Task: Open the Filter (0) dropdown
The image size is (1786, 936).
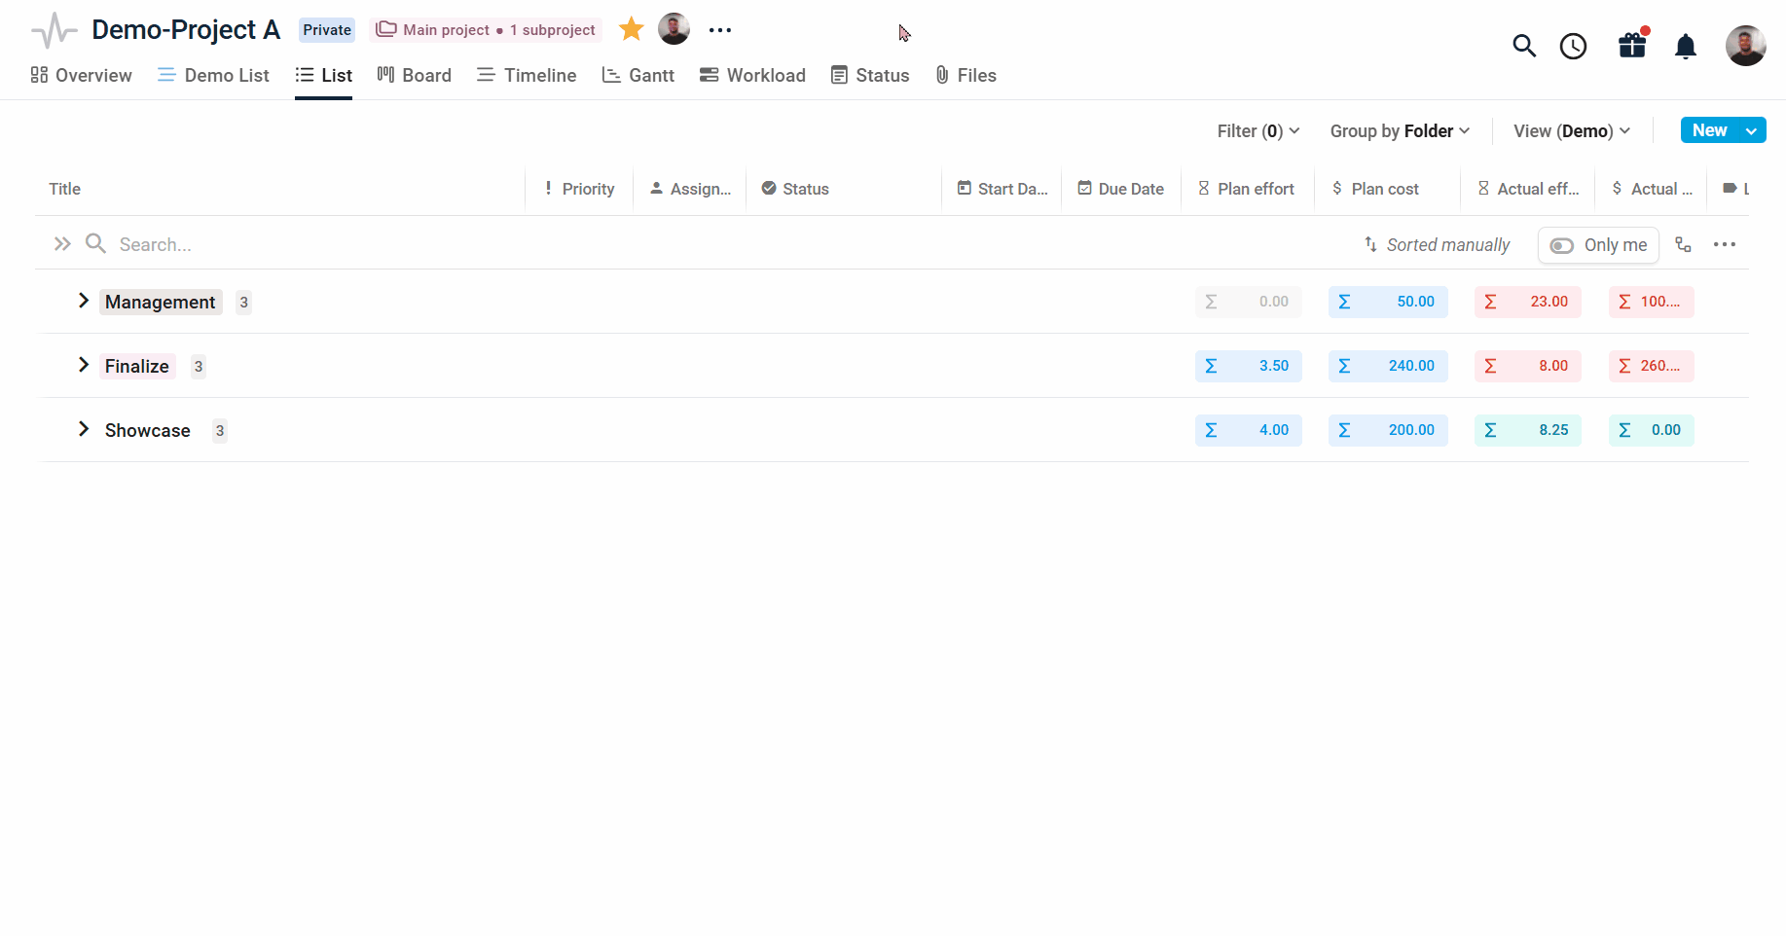Action: tap(1258, 130)
